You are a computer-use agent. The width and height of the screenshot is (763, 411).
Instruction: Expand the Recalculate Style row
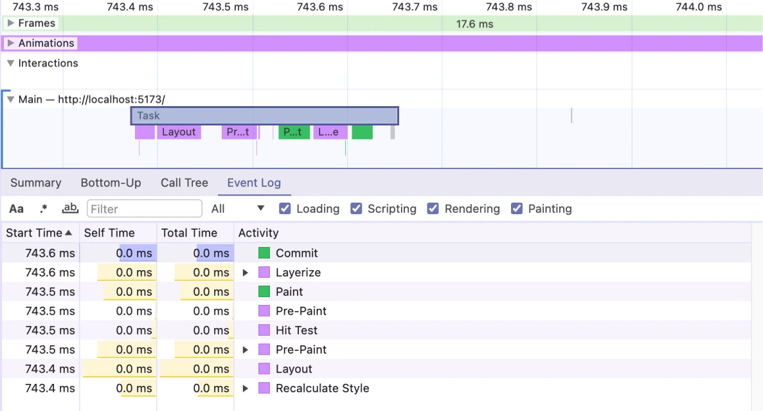[246, 388]
